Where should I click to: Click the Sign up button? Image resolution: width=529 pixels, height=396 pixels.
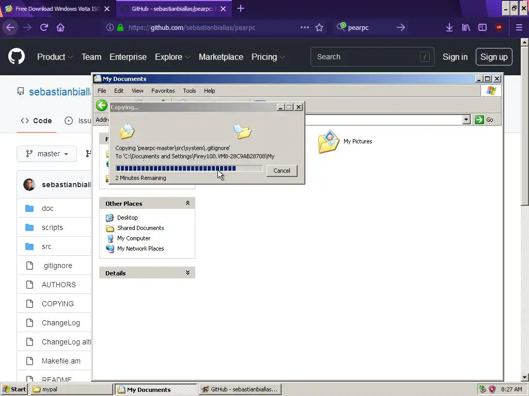point(494,57)
